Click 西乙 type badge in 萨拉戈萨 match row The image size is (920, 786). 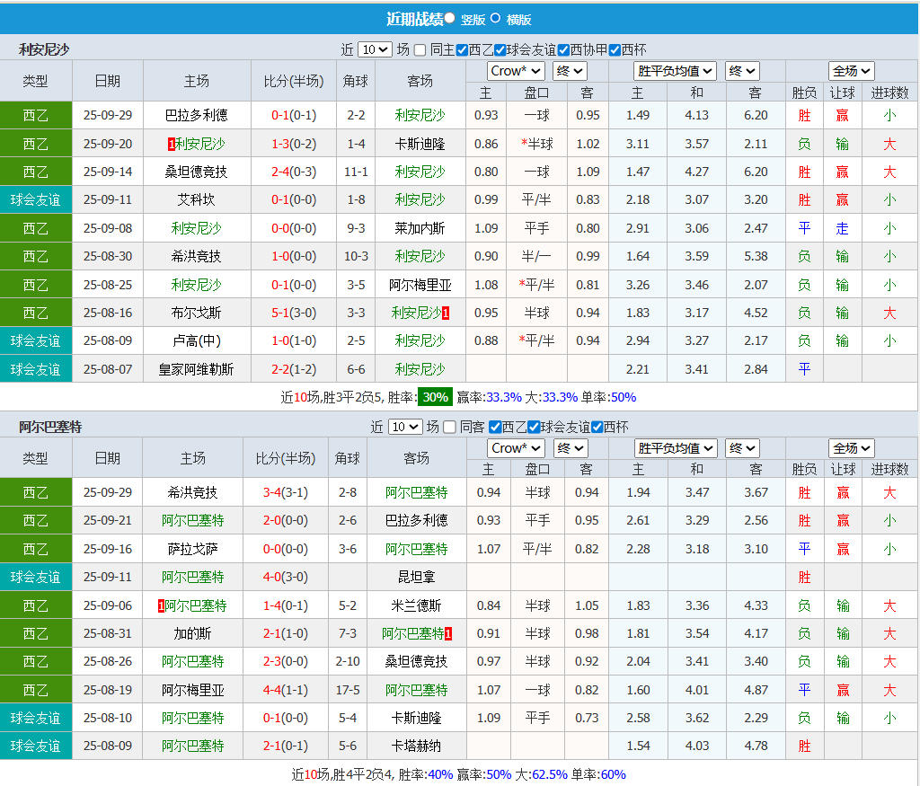click(x=35, y=549)
